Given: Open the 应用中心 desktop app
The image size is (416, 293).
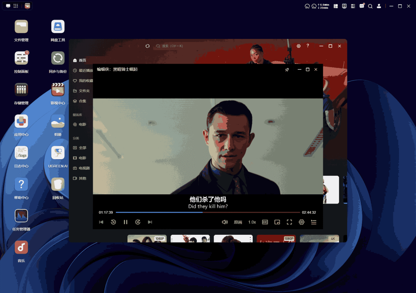Looking at the screenshot, I should [x=21, y=121].
